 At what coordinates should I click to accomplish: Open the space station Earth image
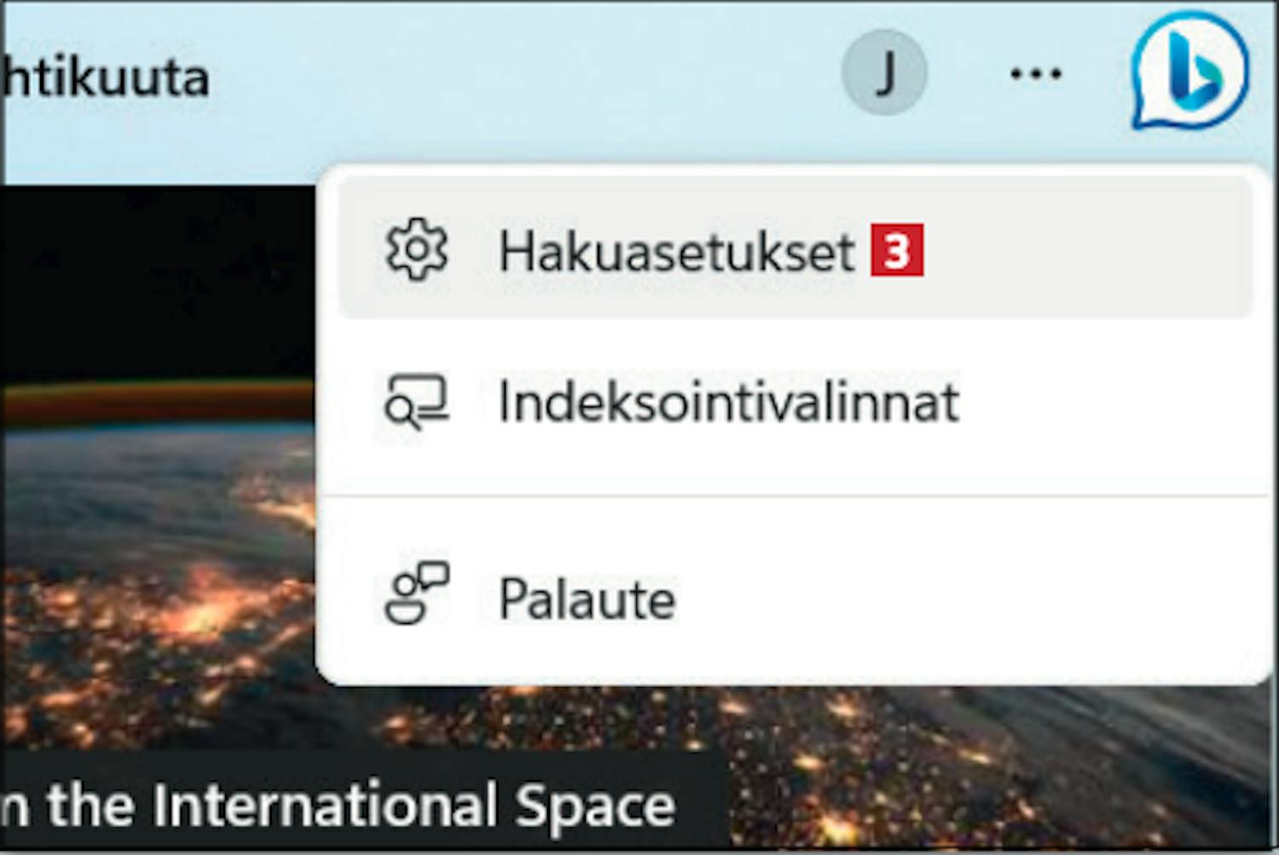click(158, 469)
